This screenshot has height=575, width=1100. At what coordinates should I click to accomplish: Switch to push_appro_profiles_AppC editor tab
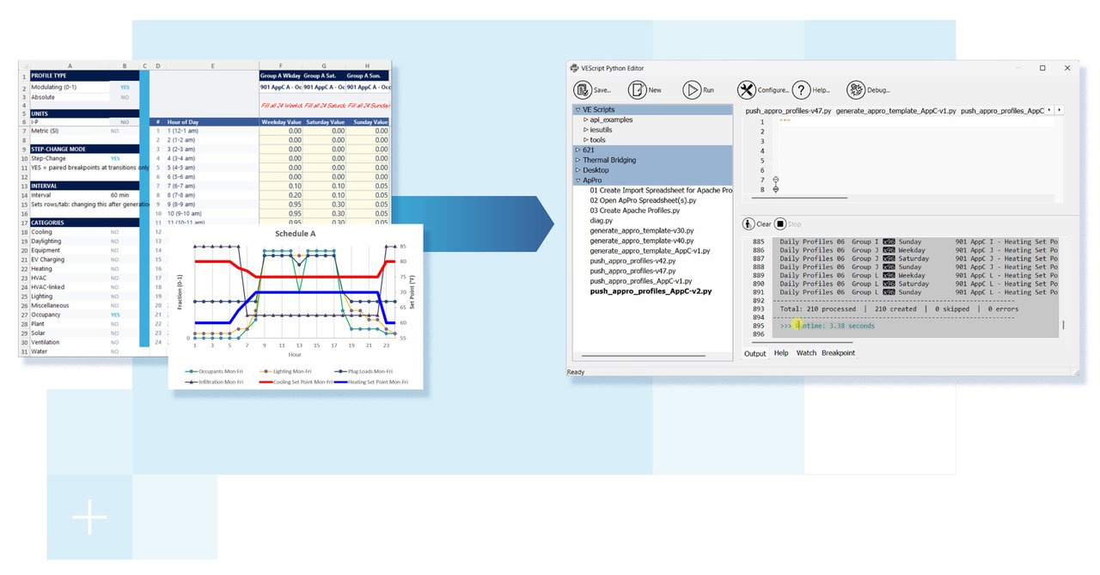[x=1002, y=111]
